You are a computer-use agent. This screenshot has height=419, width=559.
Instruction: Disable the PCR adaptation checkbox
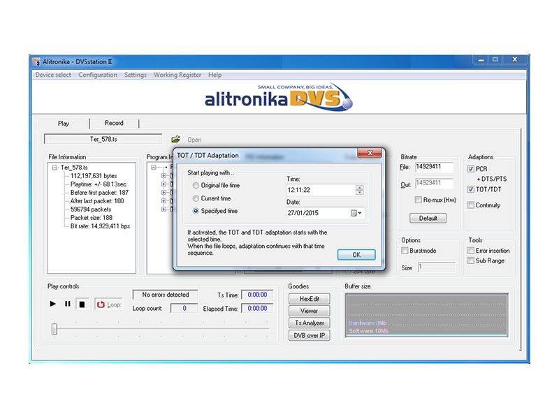coord(471,169)
